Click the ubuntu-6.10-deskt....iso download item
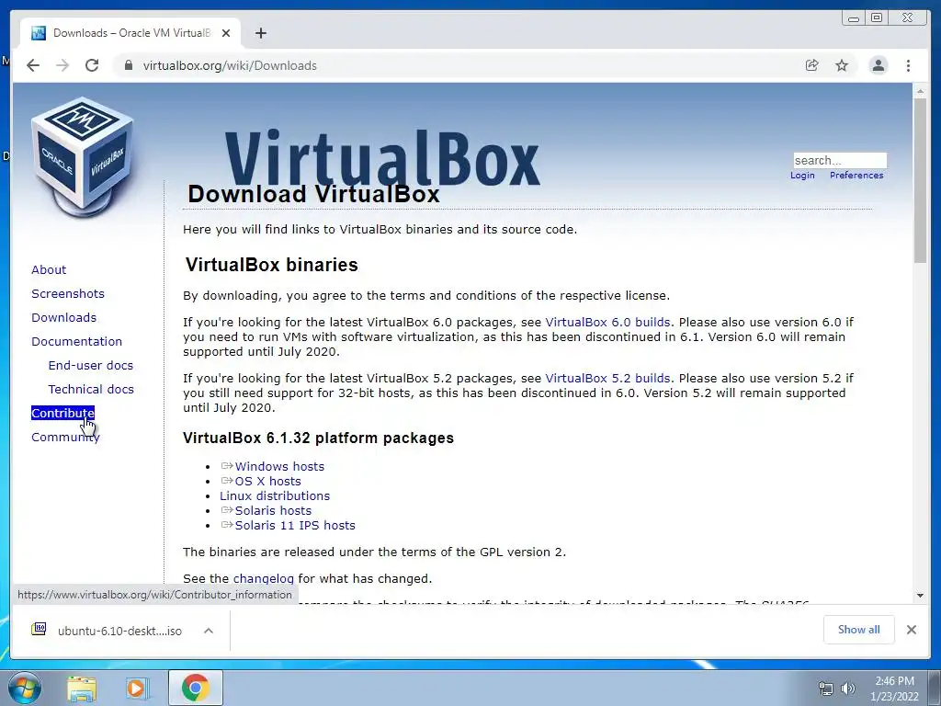The image size is (941, 706). coord(119,631)
